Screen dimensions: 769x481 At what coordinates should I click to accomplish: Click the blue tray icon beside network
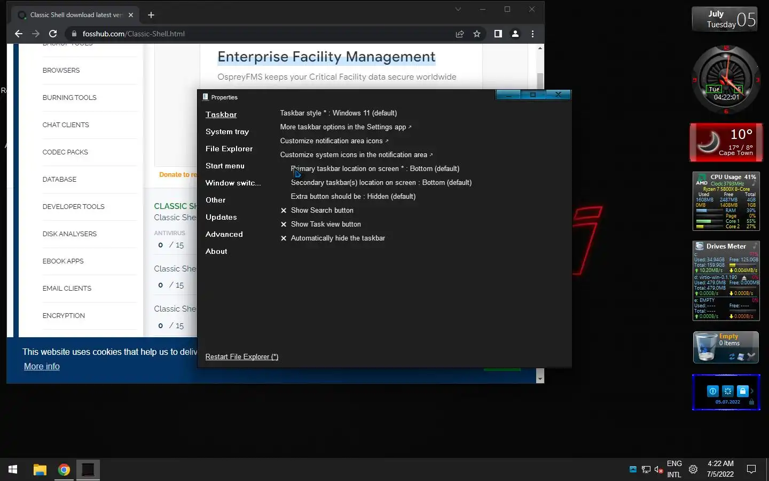pos(633,469)
